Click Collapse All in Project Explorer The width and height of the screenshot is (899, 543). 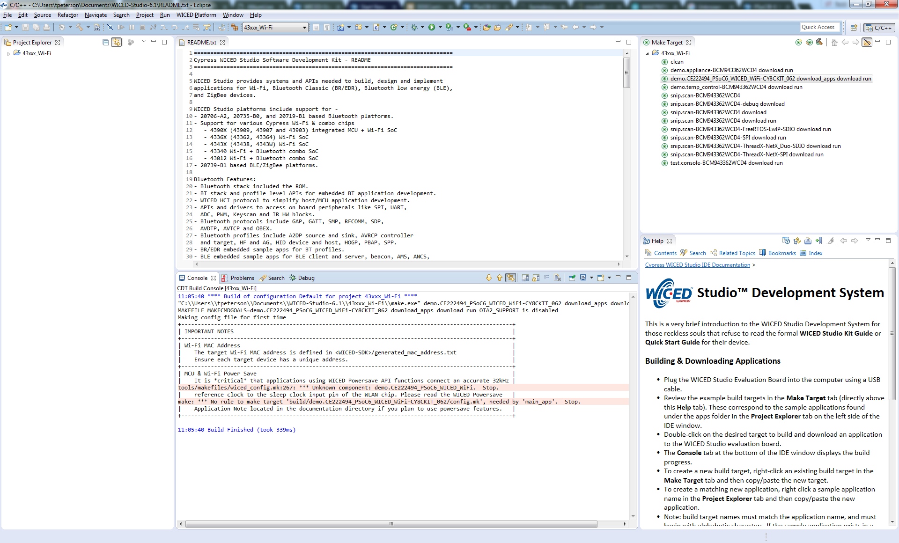105,43
